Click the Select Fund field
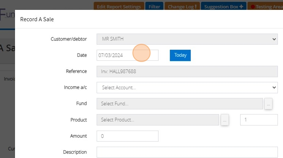The image size is (283, 158). (180, 104)
